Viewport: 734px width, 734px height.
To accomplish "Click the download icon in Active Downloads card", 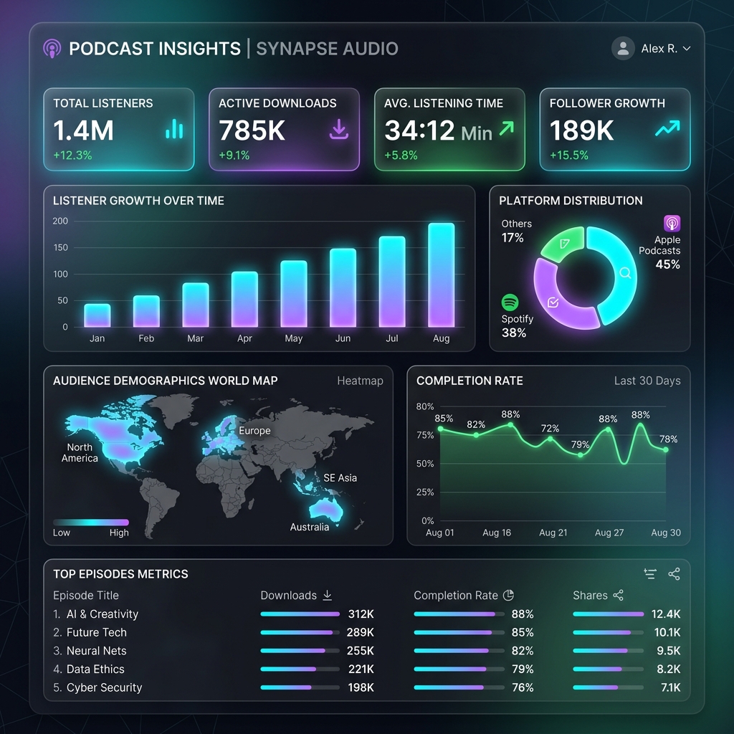I will coord(338,129).
